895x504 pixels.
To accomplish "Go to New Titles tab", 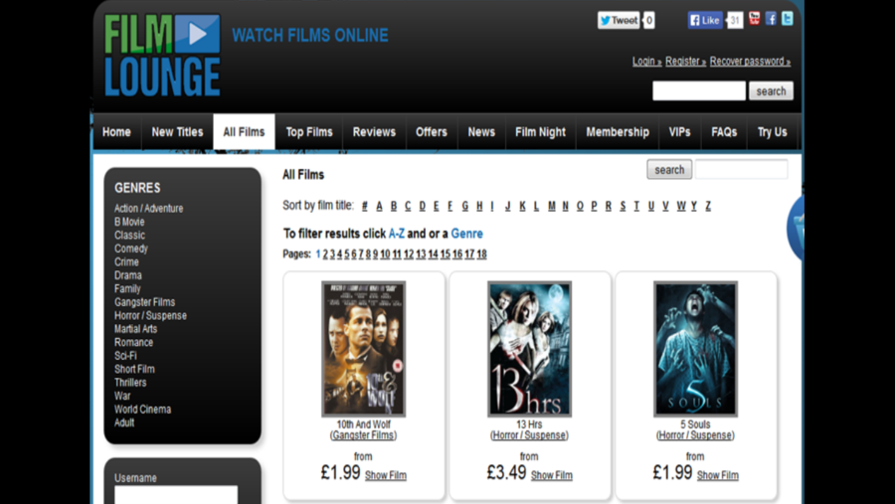I will tap(177, 132).
